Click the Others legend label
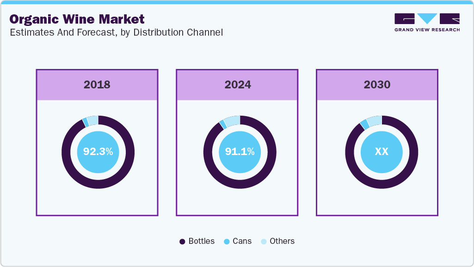Screen dimensions: 474x267 click(x=282, y=241)
